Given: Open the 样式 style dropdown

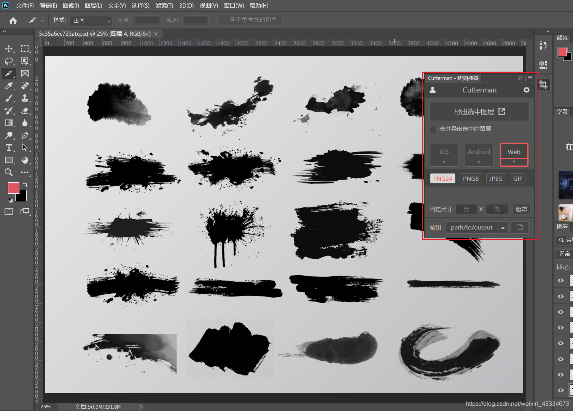Looking at the screenshot, I should point(91,21).
